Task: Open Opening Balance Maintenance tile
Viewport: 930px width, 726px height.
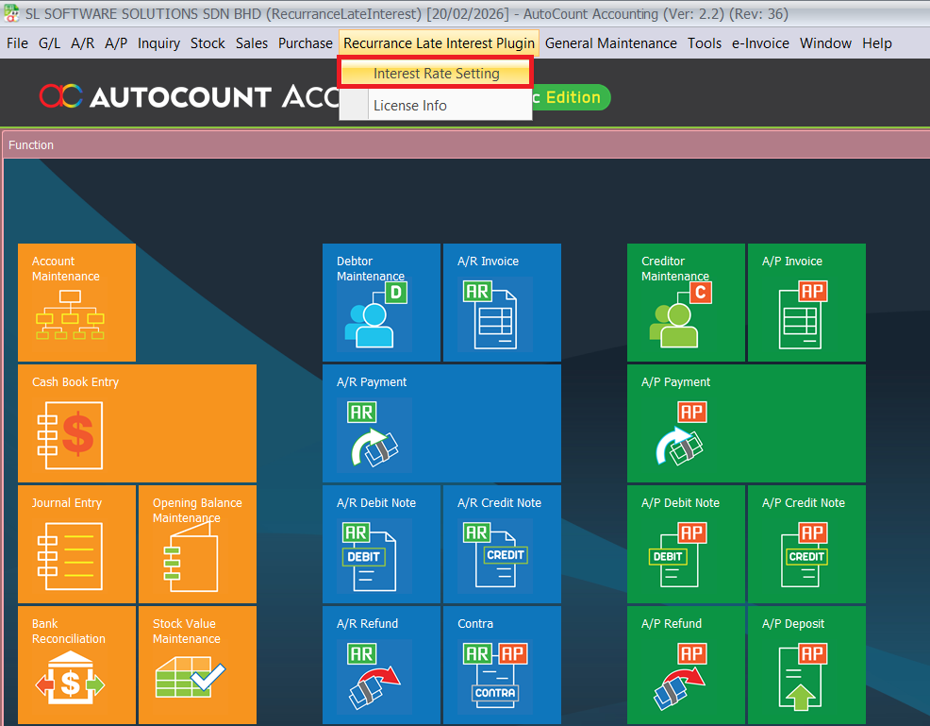Action: pos(197,544)
